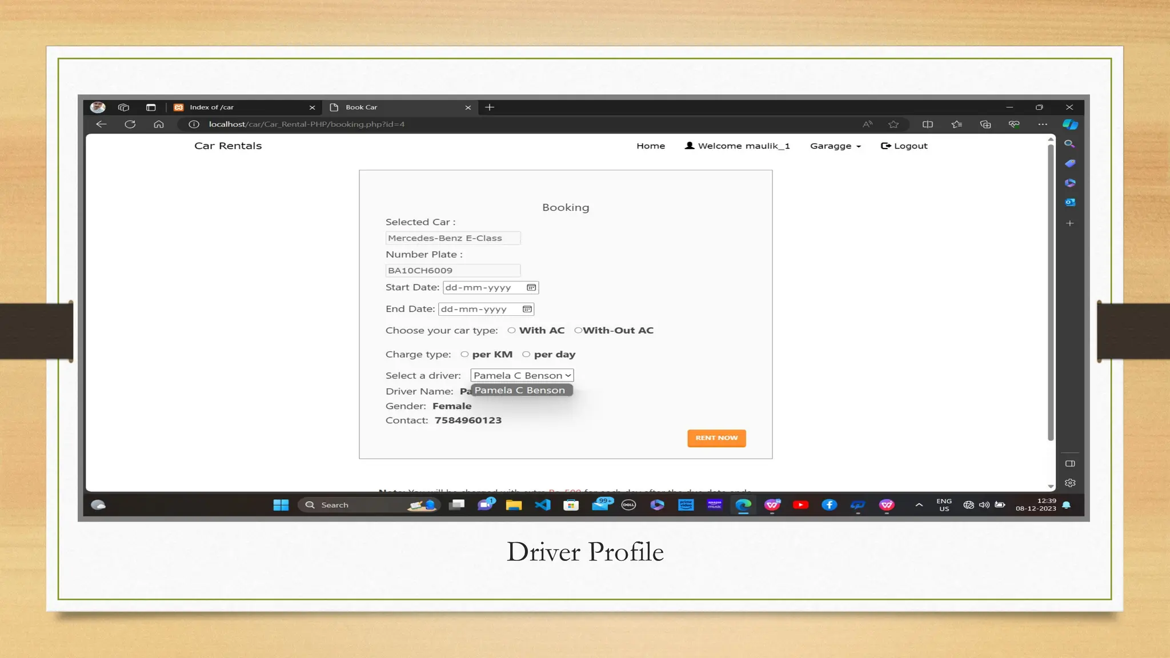Go to Home in the navbar
Screen dimensions: 1170x658
pyautogui.click(x=651, y=146)
